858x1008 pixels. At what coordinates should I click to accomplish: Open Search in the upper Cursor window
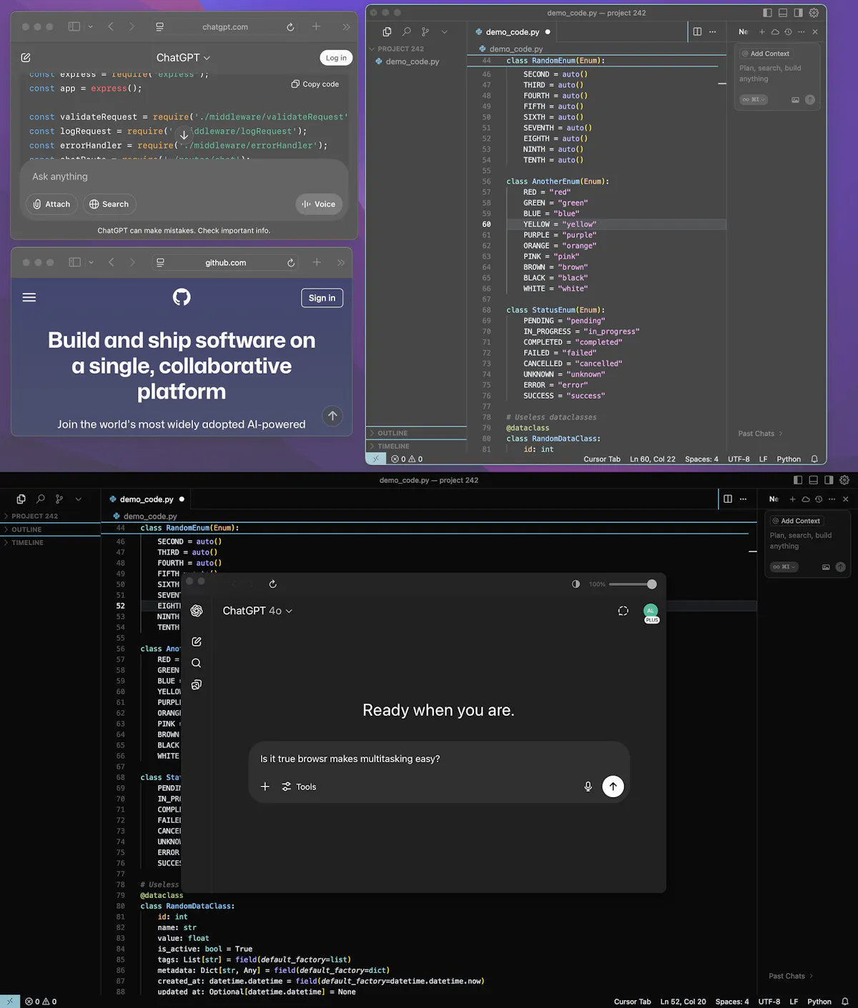[406, 31]
